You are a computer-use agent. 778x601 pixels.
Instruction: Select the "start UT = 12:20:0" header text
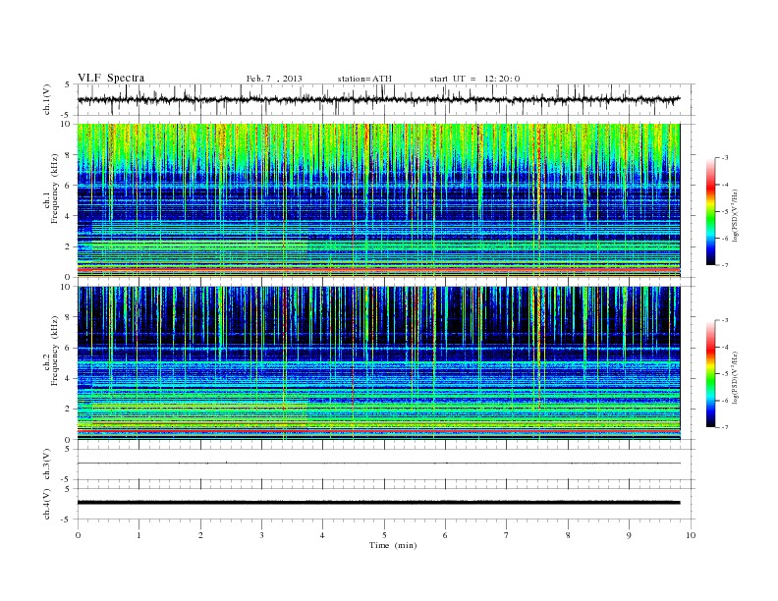click(x=474, y=79)
